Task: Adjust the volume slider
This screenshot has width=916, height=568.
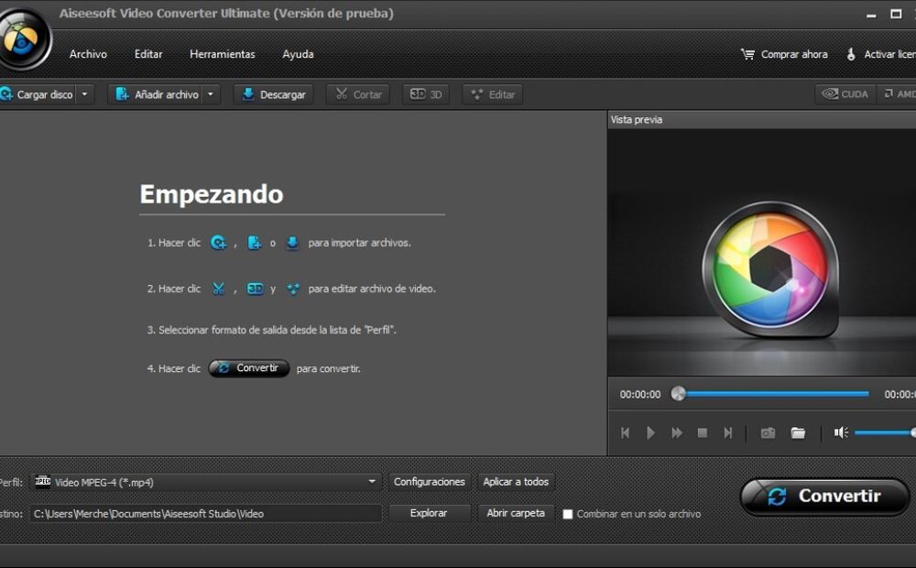Action: pyautogui.click(x=885, y=433)
